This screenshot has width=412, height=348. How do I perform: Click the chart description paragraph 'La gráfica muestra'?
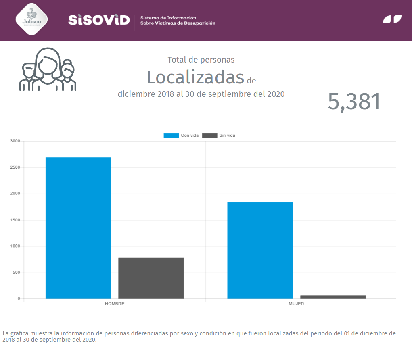(x=199, y=336)
